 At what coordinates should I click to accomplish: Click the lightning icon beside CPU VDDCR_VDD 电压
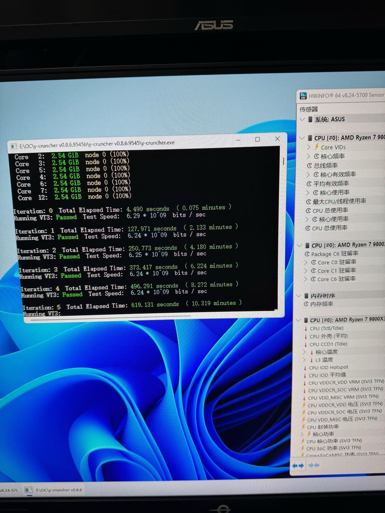click(304, 405)
